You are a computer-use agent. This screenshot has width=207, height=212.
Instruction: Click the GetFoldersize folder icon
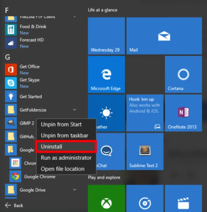(11, 110)
